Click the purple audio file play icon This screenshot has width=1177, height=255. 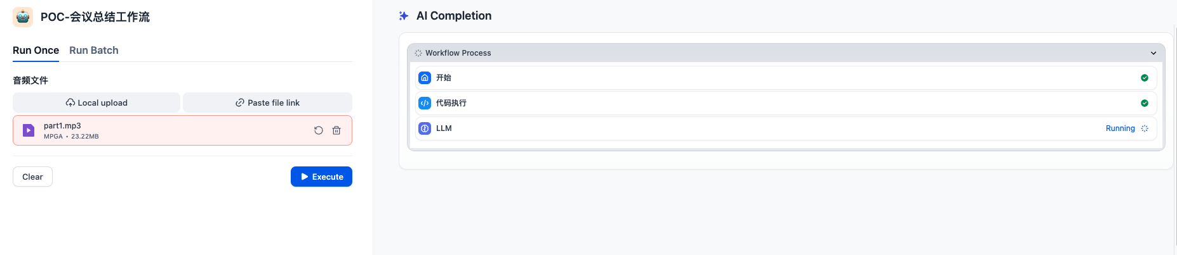coord(29,130)
